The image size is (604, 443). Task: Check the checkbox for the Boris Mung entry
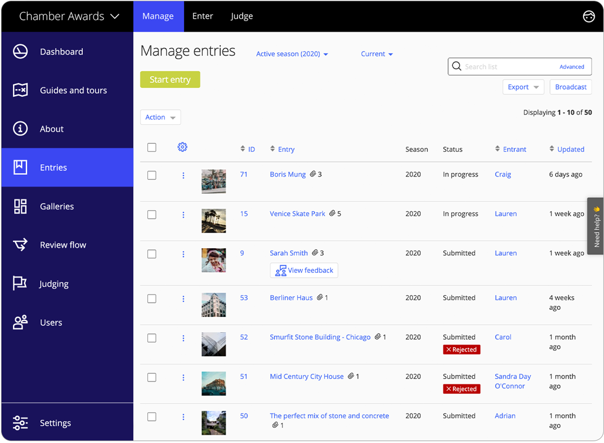152,175
